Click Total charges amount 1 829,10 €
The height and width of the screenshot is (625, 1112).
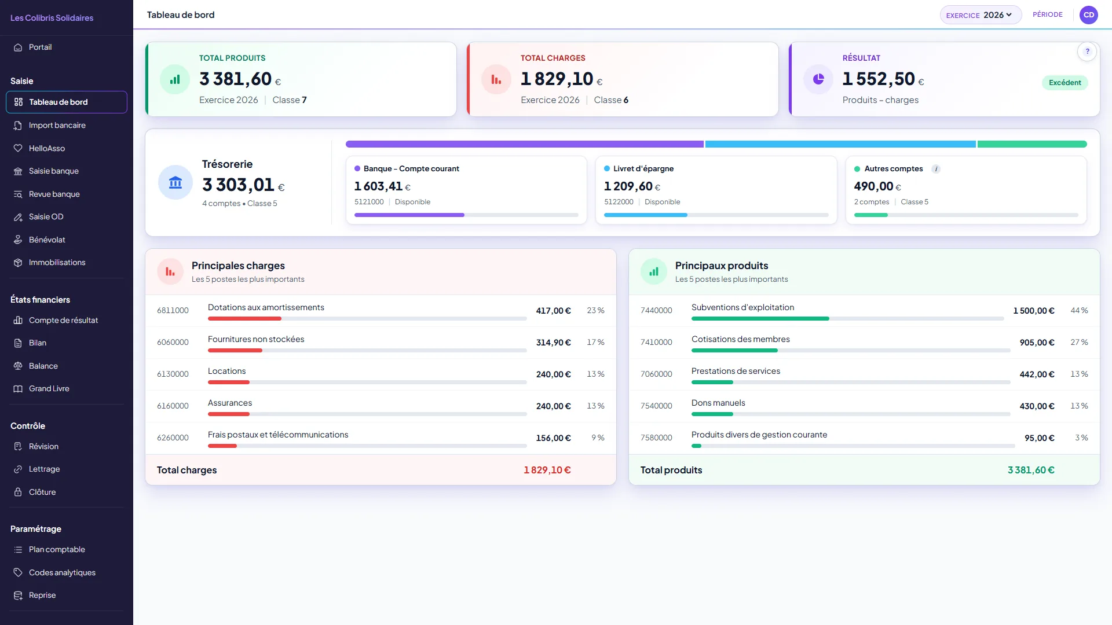tap(547, 470)
